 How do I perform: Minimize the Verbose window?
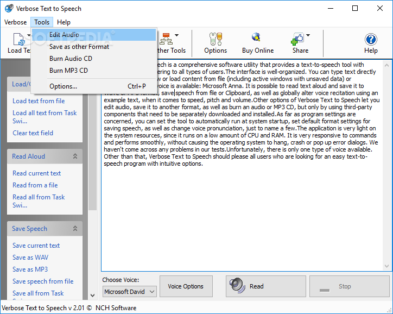pyautogui.click(x=331, y=8)
